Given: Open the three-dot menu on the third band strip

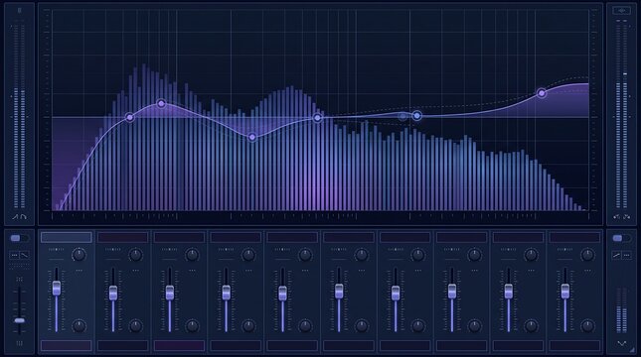Looking at the screenshot, I should [192, 271].
